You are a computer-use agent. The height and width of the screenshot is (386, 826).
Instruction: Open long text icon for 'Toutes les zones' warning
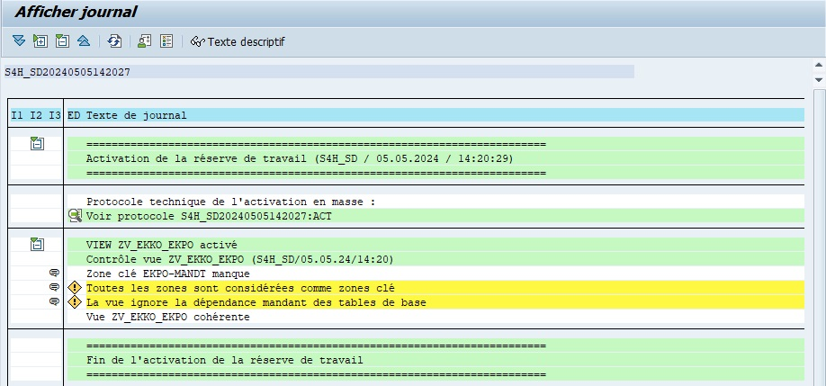pos(54,287)
